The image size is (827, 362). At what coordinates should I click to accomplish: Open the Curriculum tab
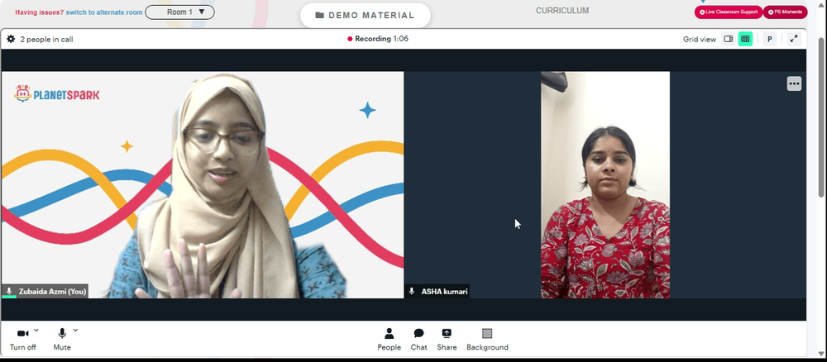pyautogui.click(x=562, y=11)
